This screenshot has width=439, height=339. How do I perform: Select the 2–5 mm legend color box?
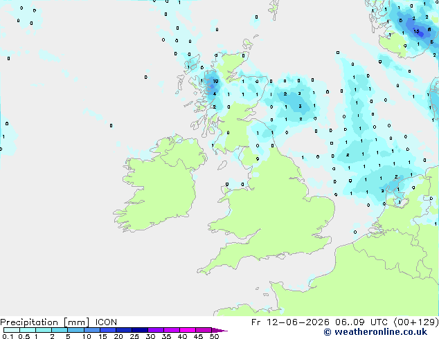click(x=60, y=330)
